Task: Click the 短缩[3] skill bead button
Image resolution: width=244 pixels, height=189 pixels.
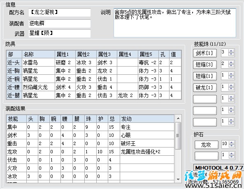Action: tap(205, 65)
